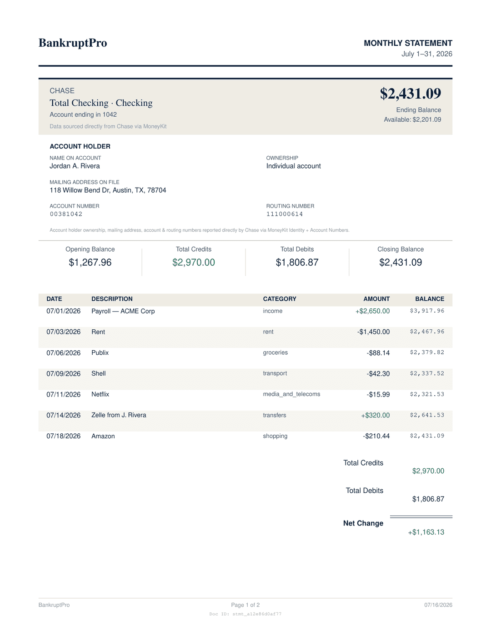Click the 07/01/2026 date cell
491x635 pixels.
pyautogui.click(x=64, y=312)
